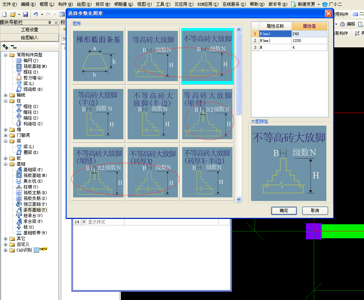Click the 新建变更 icon in menu bar
364x300 pixels.
pos(294,4)
